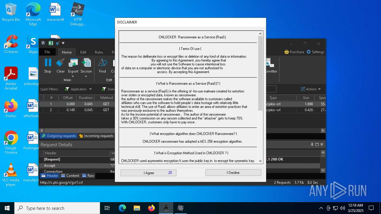Open the Actions dropdown
381x214 pixels.
point(311,89)
